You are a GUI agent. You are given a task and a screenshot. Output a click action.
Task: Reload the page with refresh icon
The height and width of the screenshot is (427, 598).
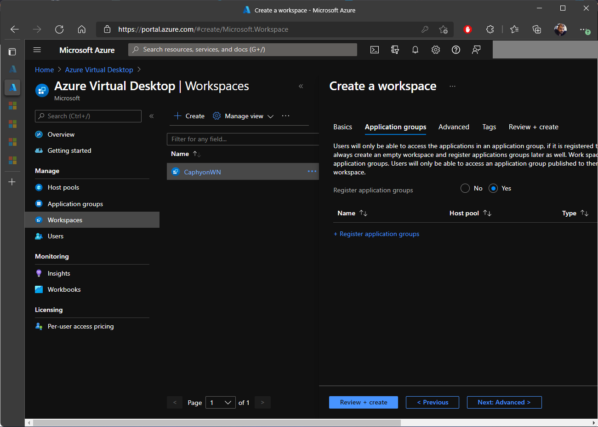click(x=59, y=29)
